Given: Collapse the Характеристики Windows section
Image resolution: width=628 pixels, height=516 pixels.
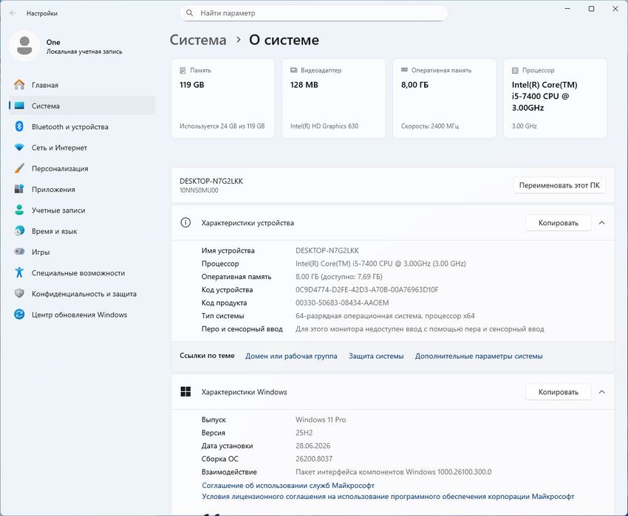Looking at the screenshot, I should point(601,392).
